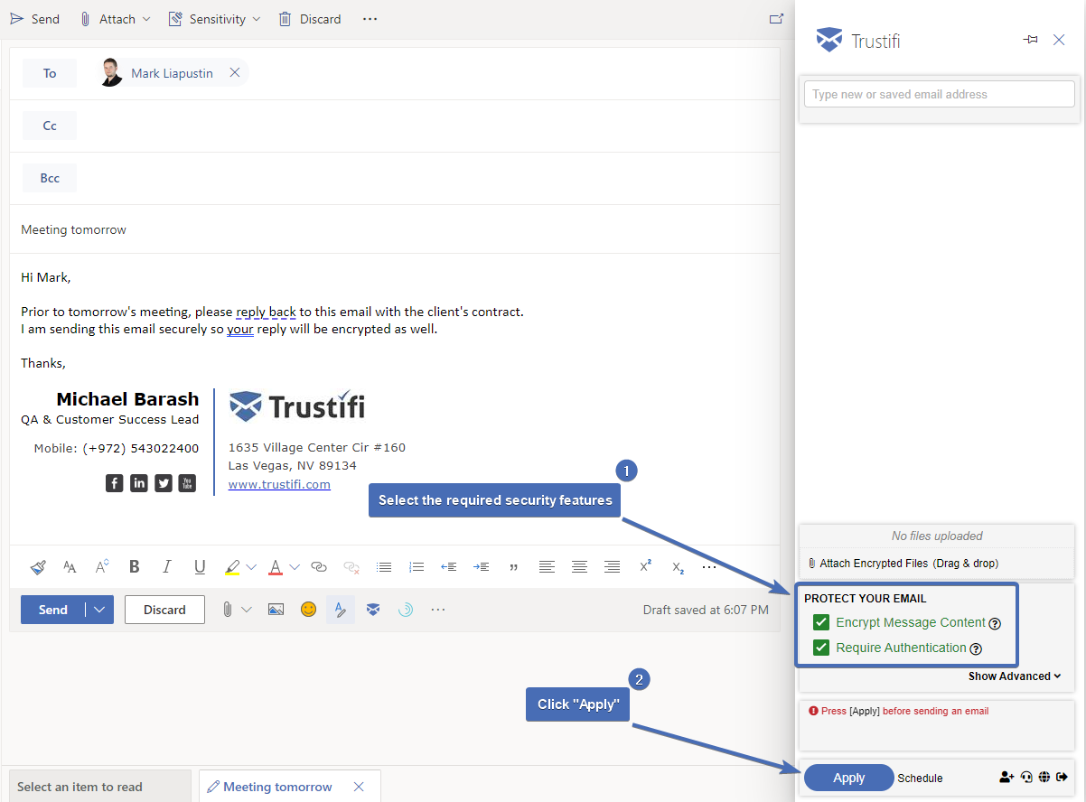Pop out the message to a new window

(776, 18)
